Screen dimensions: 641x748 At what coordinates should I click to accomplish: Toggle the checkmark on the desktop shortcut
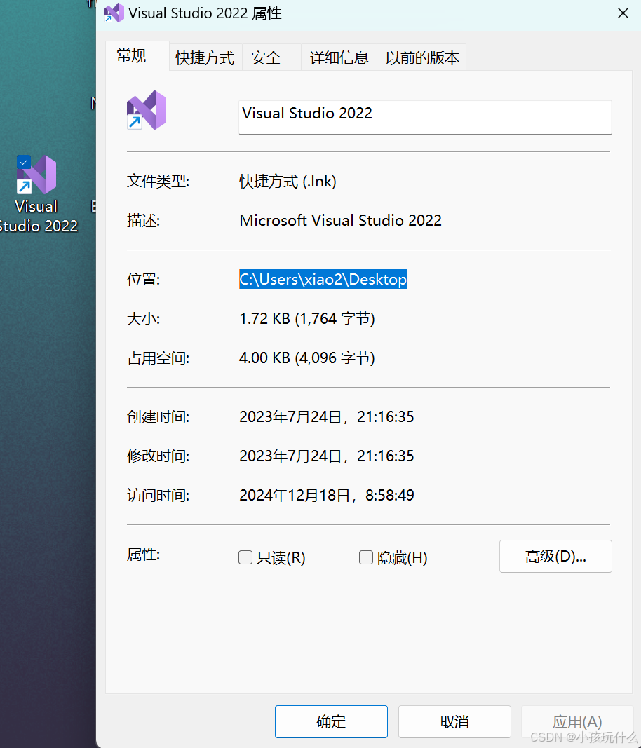click(24, 162)
